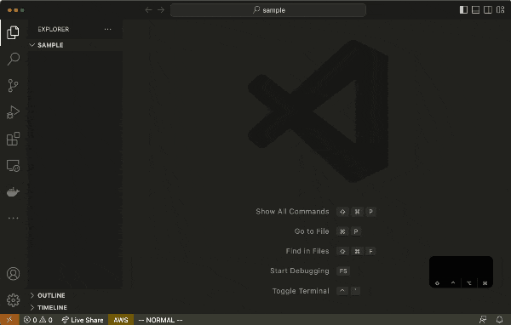Open the feedback icon in status bar

coord(483,319)
